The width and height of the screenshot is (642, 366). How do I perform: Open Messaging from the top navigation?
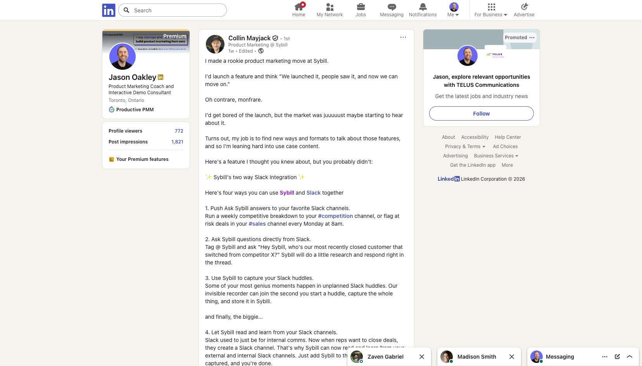(392, 10)
